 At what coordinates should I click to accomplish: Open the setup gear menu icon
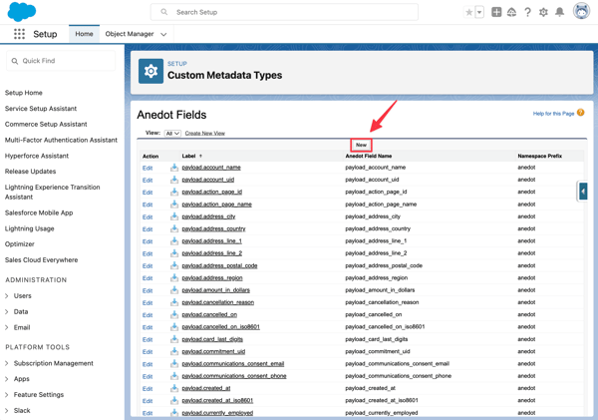[x=543, y=12]
